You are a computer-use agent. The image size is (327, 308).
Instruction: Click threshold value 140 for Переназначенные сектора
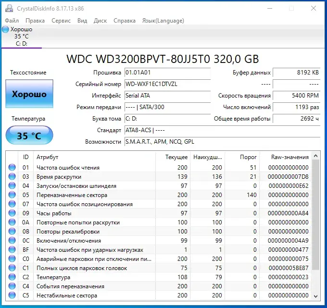coord(252,195)
